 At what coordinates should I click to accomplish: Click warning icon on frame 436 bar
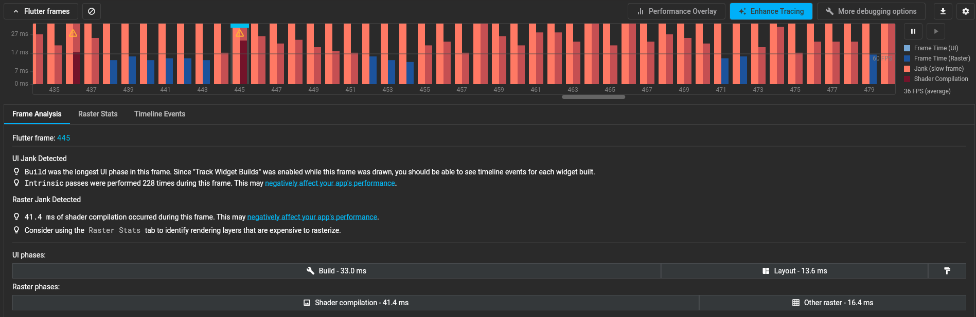point(73,33)
